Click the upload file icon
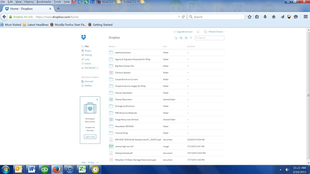 tap(176, 38)
